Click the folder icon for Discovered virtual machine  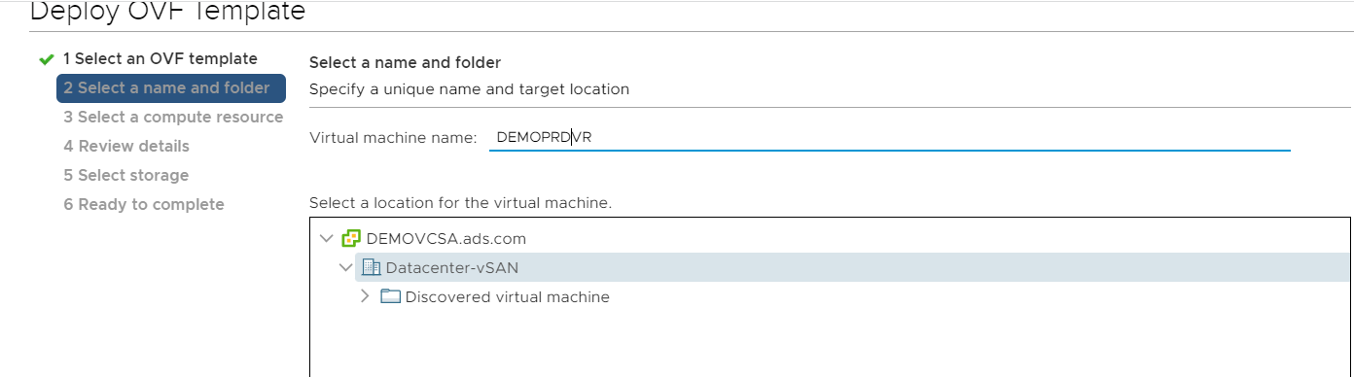point(390,296)
